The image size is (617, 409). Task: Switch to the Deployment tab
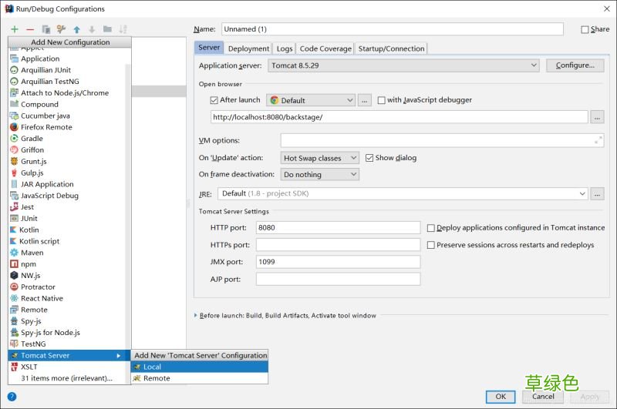tap(248, 49)
